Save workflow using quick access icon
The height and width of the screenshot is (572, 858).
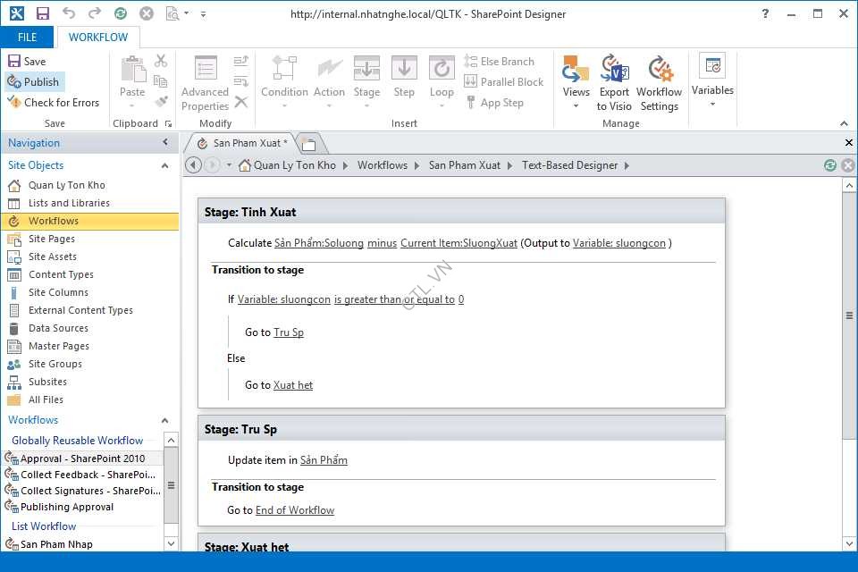click(x=42, y=14)
